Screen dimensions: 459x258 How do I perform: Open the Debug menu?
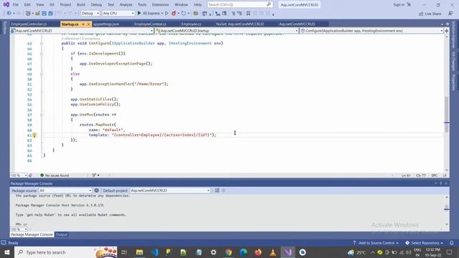tap(96, 5)
